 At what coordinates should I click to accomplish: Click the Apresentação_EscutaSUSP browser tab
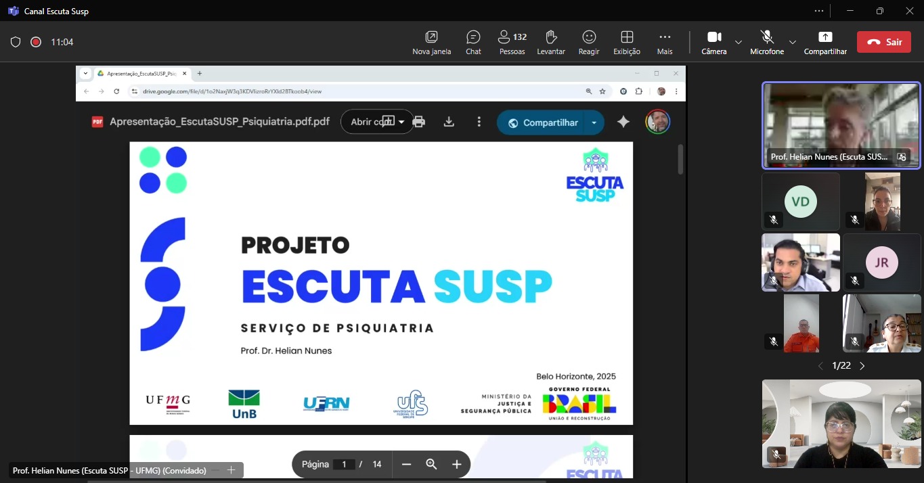pos(142,73)
